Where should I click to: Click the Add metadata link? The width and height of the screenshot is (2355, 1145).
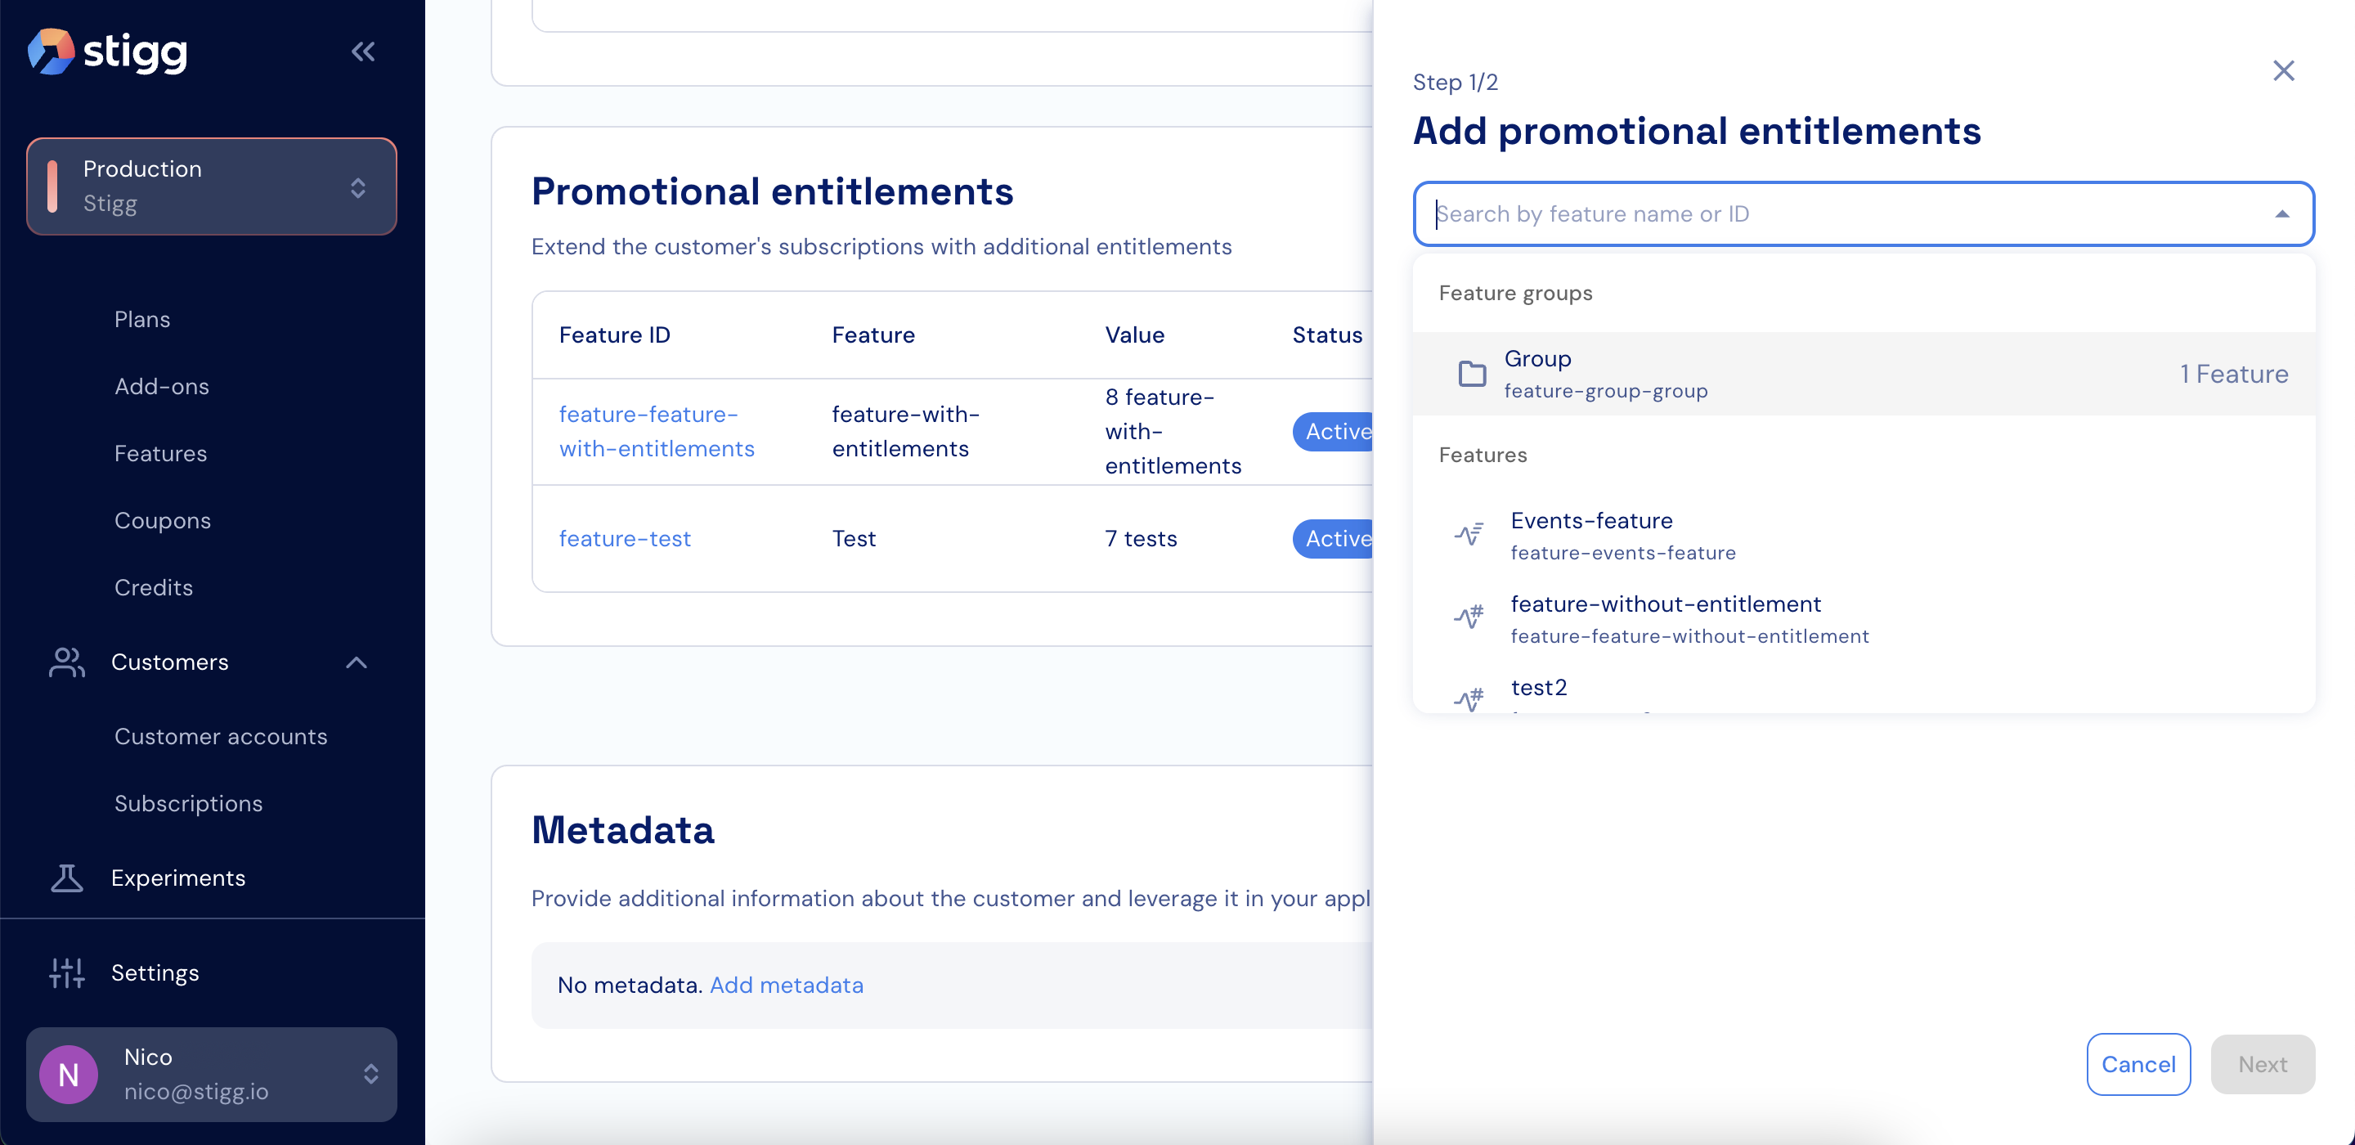pos(786,985)
